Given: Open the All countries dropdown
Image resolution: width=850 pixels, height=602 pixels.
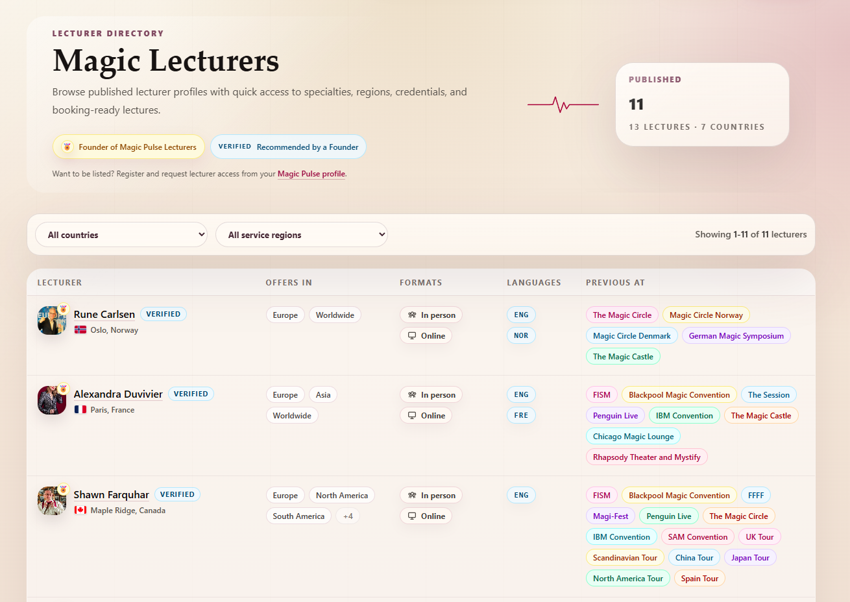Looking at the screenshot, I should [x=121, y=235].
